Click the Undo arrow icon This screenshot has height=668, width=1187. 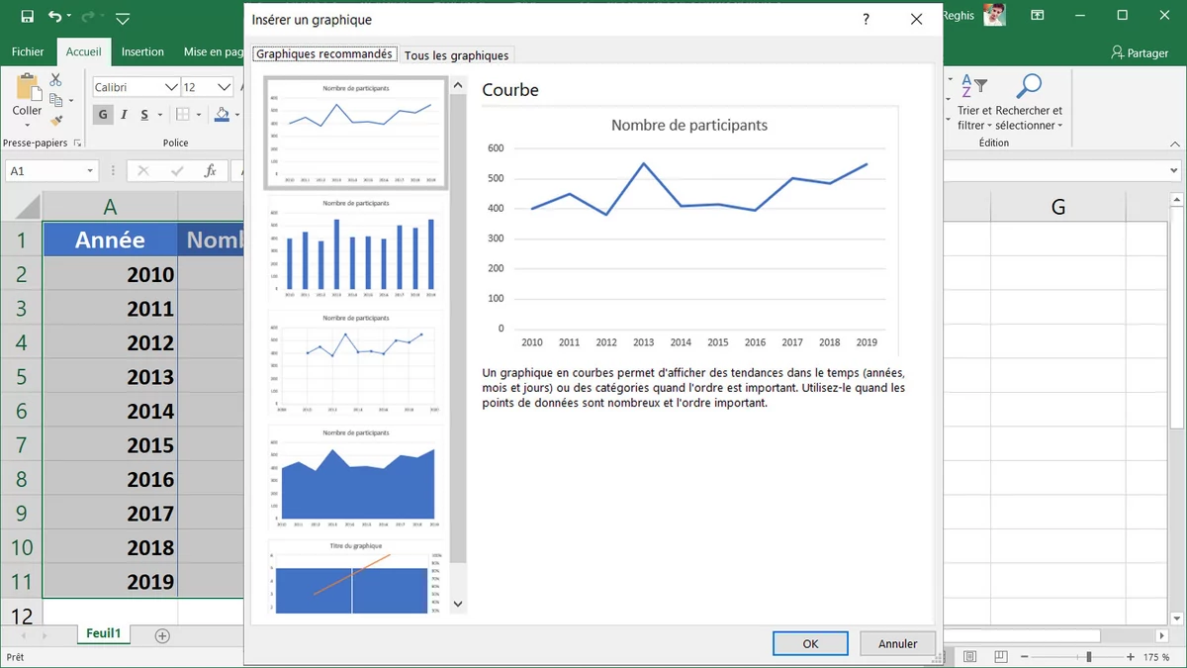[x=54, y=17]
